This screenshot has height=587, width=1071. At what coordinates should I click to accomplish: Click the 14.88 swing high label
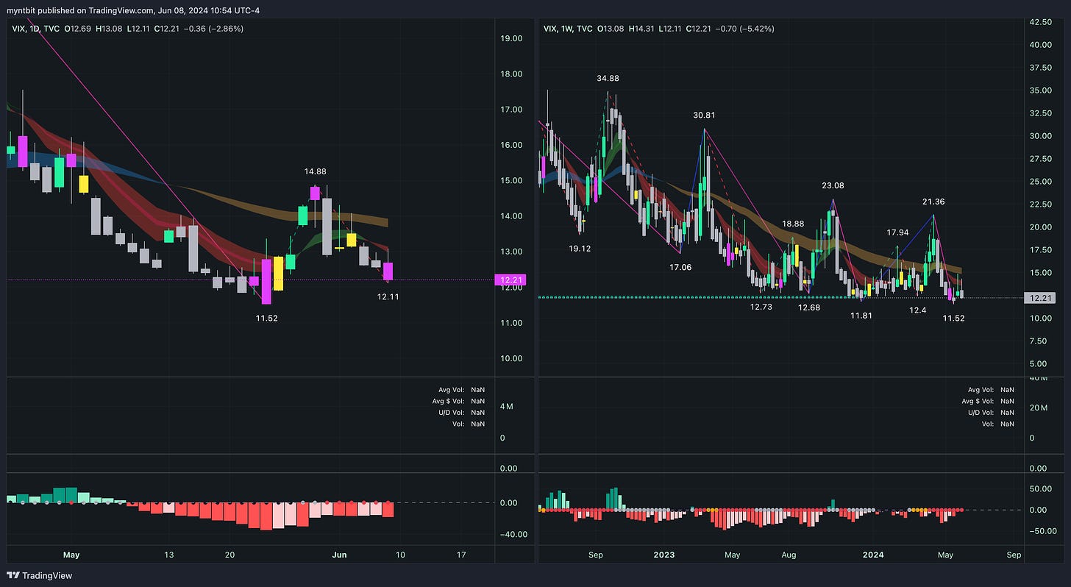pos(316,171)
